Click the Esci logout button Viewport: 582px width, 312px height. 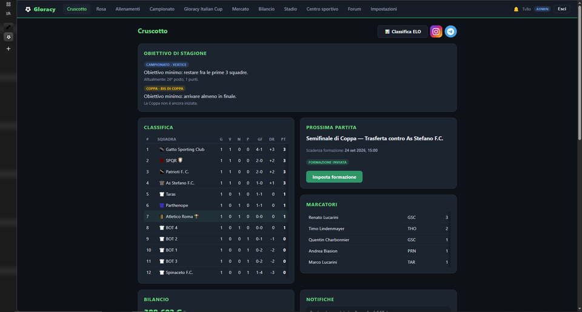point(562,9)
